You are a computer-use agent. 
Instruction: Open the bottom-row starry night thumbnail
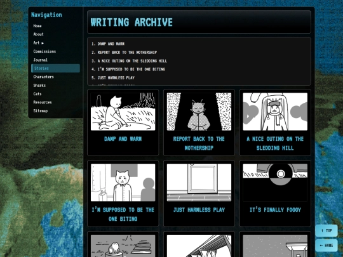(x=275, y=246)
